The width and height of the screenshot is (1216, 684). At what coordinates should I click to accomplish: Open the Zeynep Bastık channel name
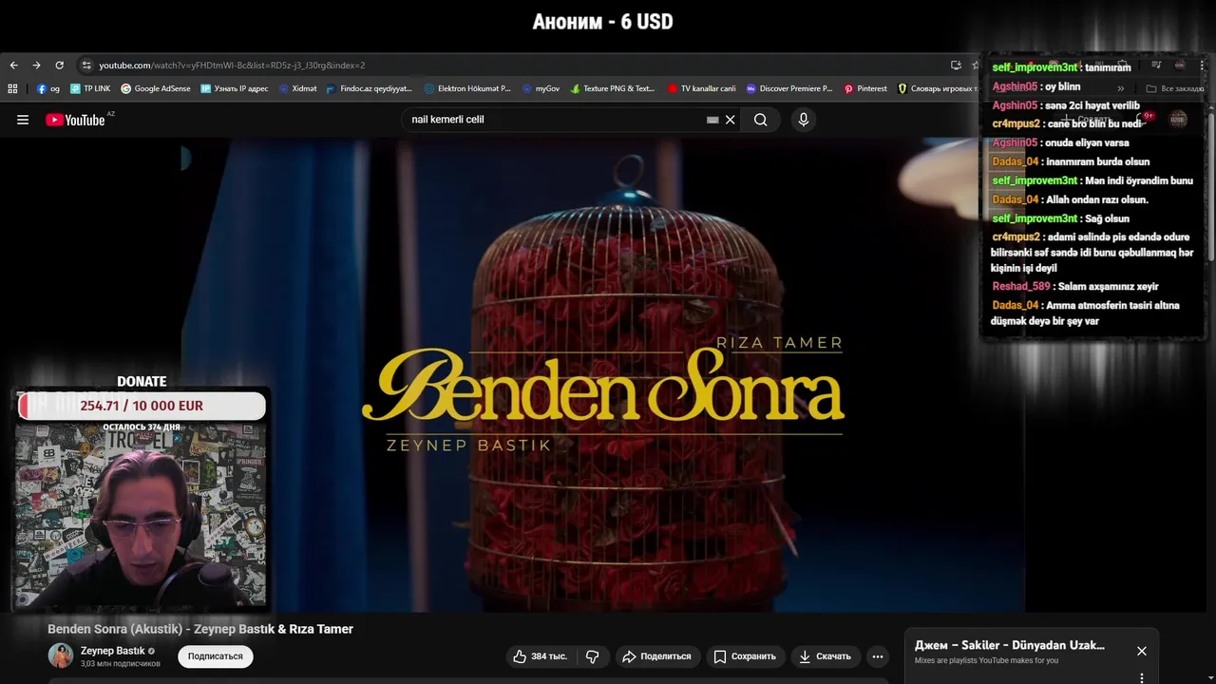(113, 651)
